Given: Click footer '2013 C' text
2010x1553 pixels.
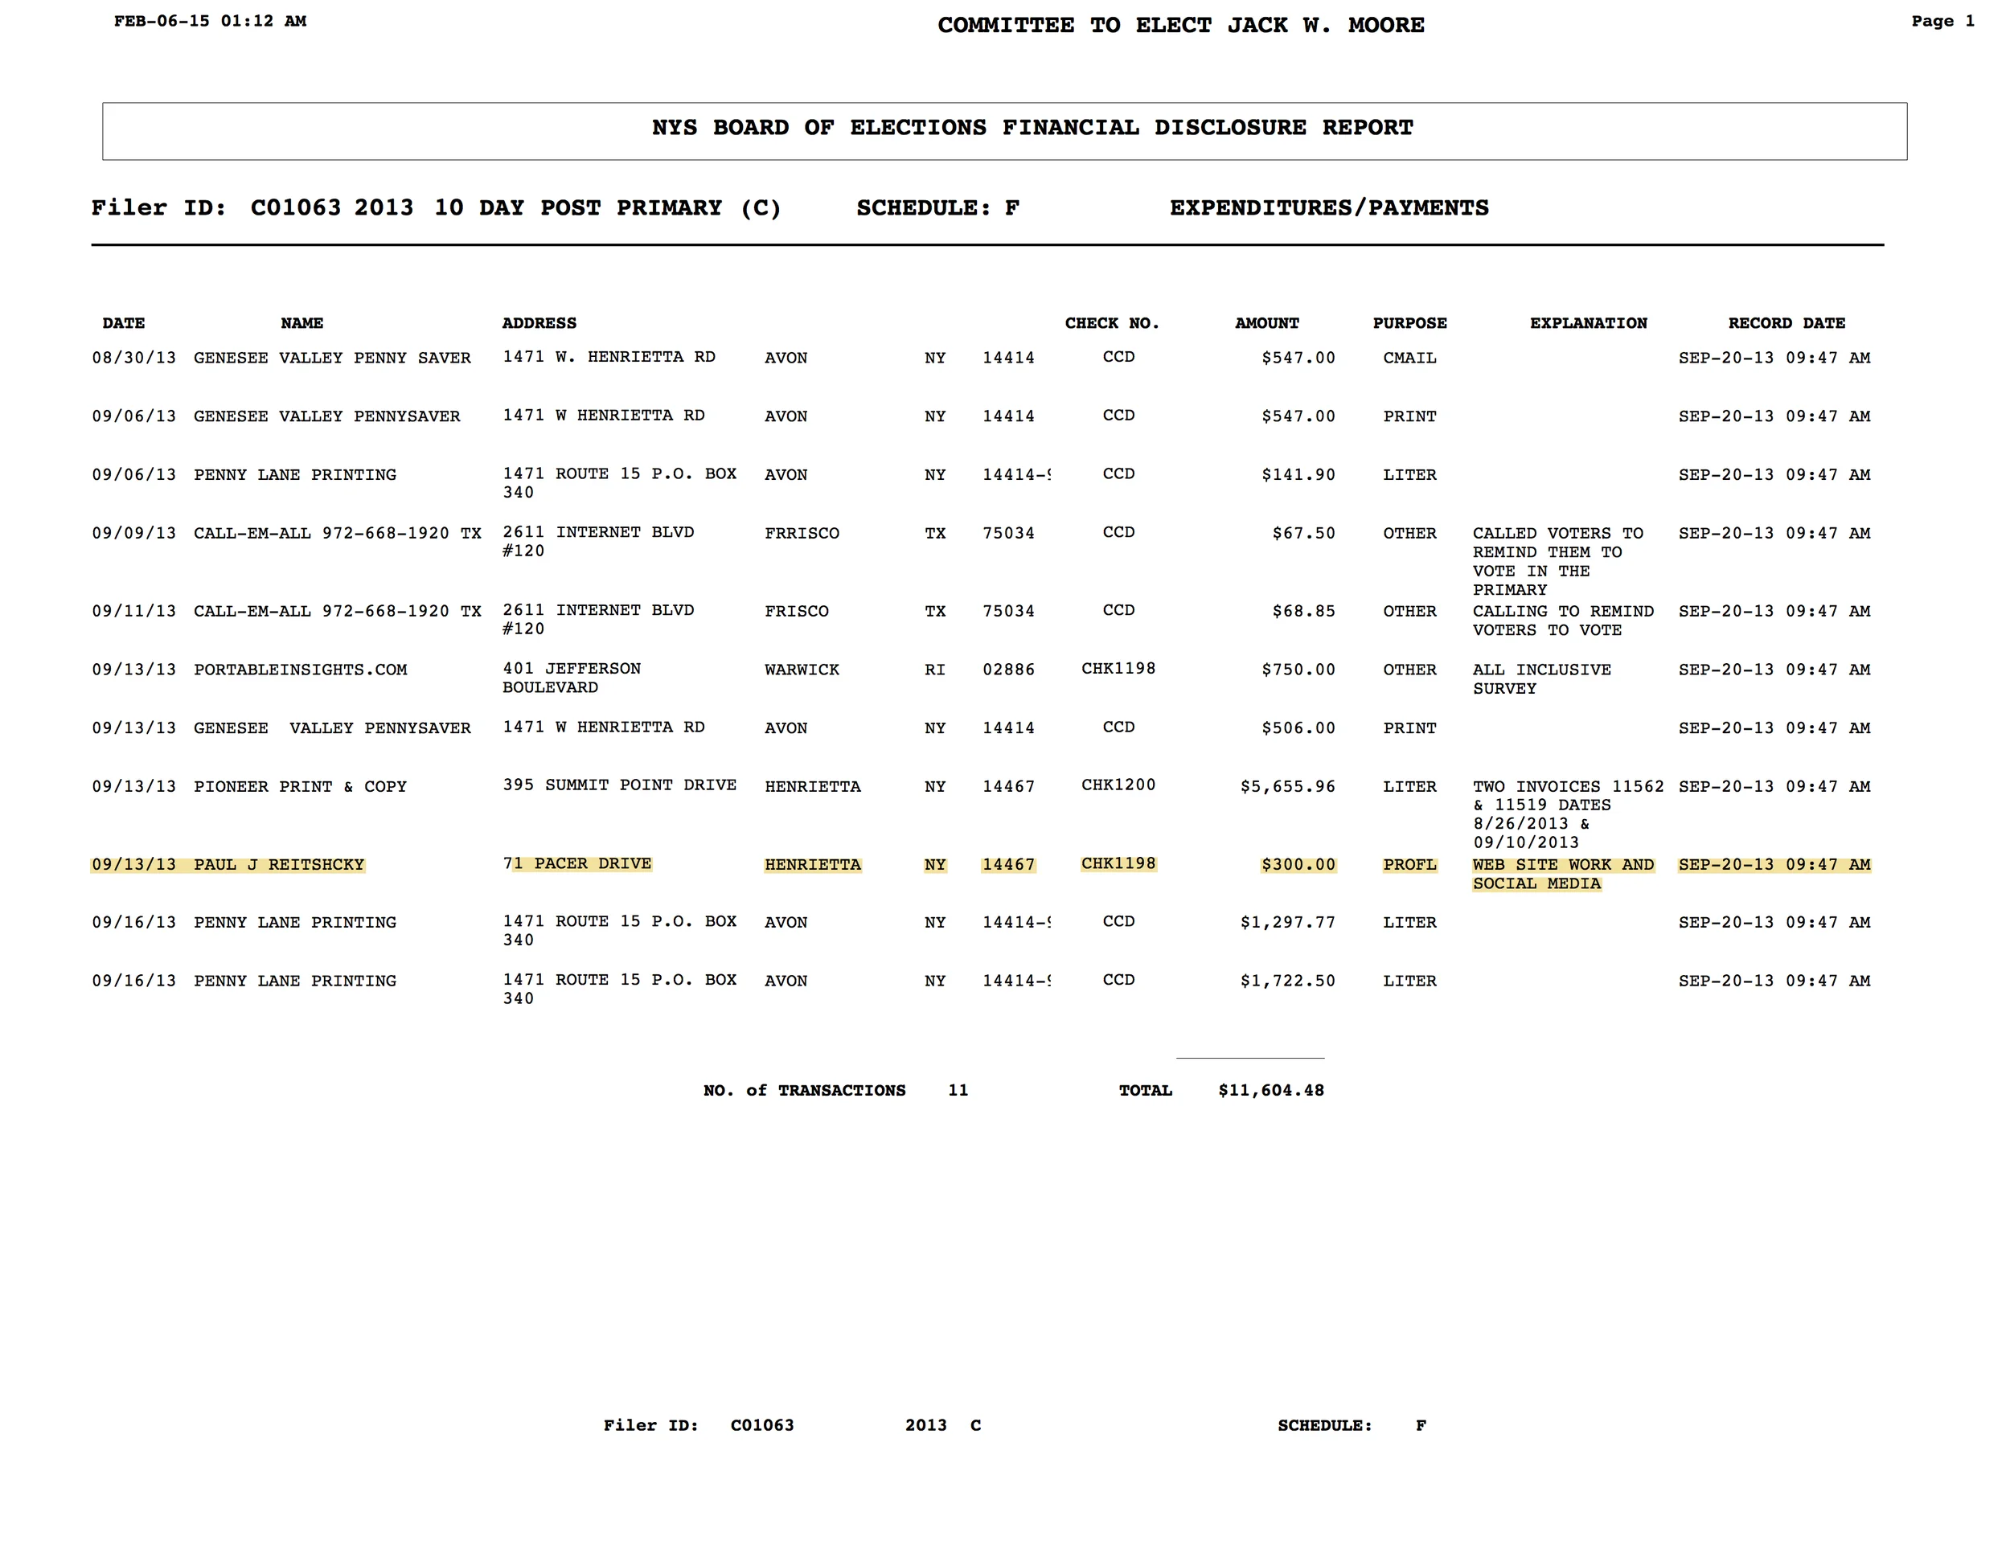Looking at the screenshot, I should pyautogui.click(x=943, y=1425).
